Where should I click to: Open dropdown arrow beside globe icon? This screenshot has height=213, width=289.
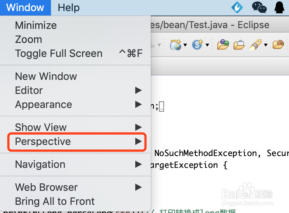[185, 45]
